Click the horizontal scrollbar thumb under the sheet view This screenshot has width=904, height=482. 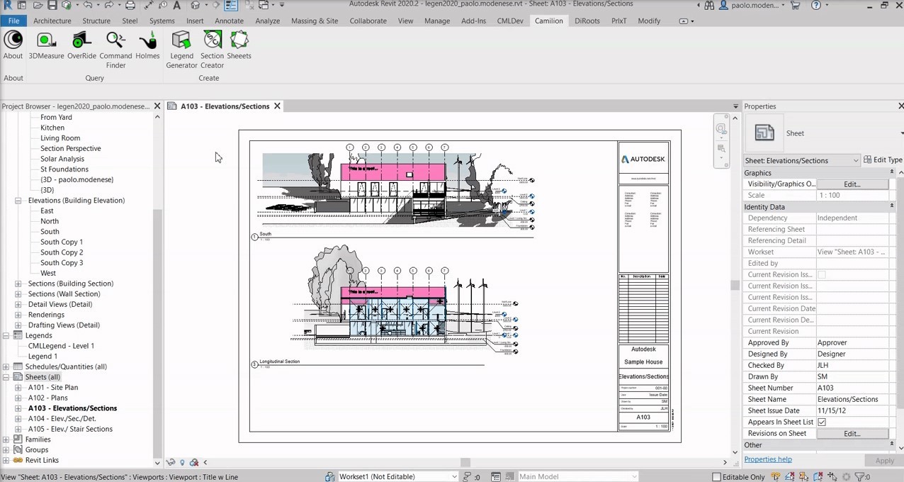465,462
